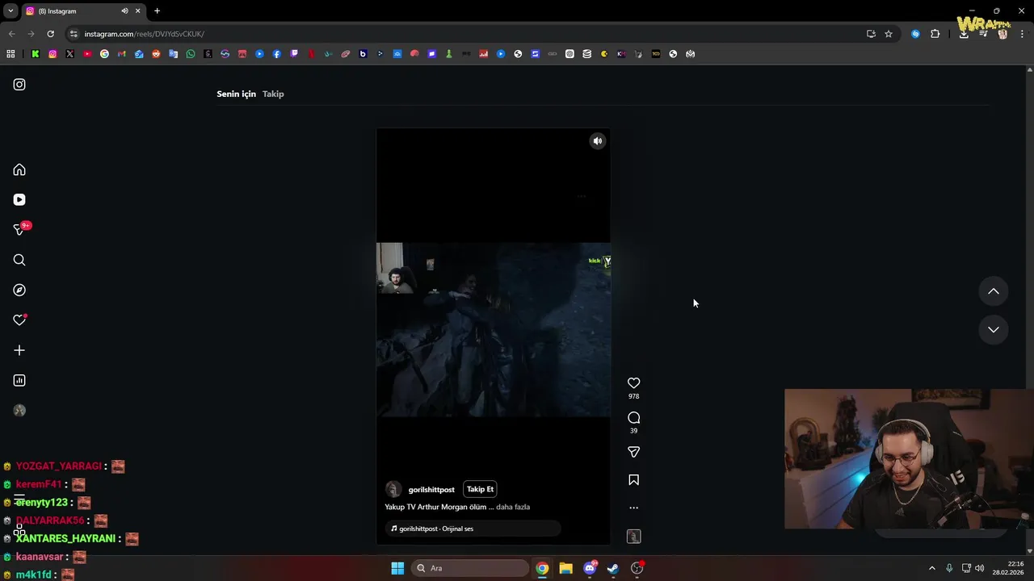Open profile avatar in the sidebar

(x=19, y=411)
